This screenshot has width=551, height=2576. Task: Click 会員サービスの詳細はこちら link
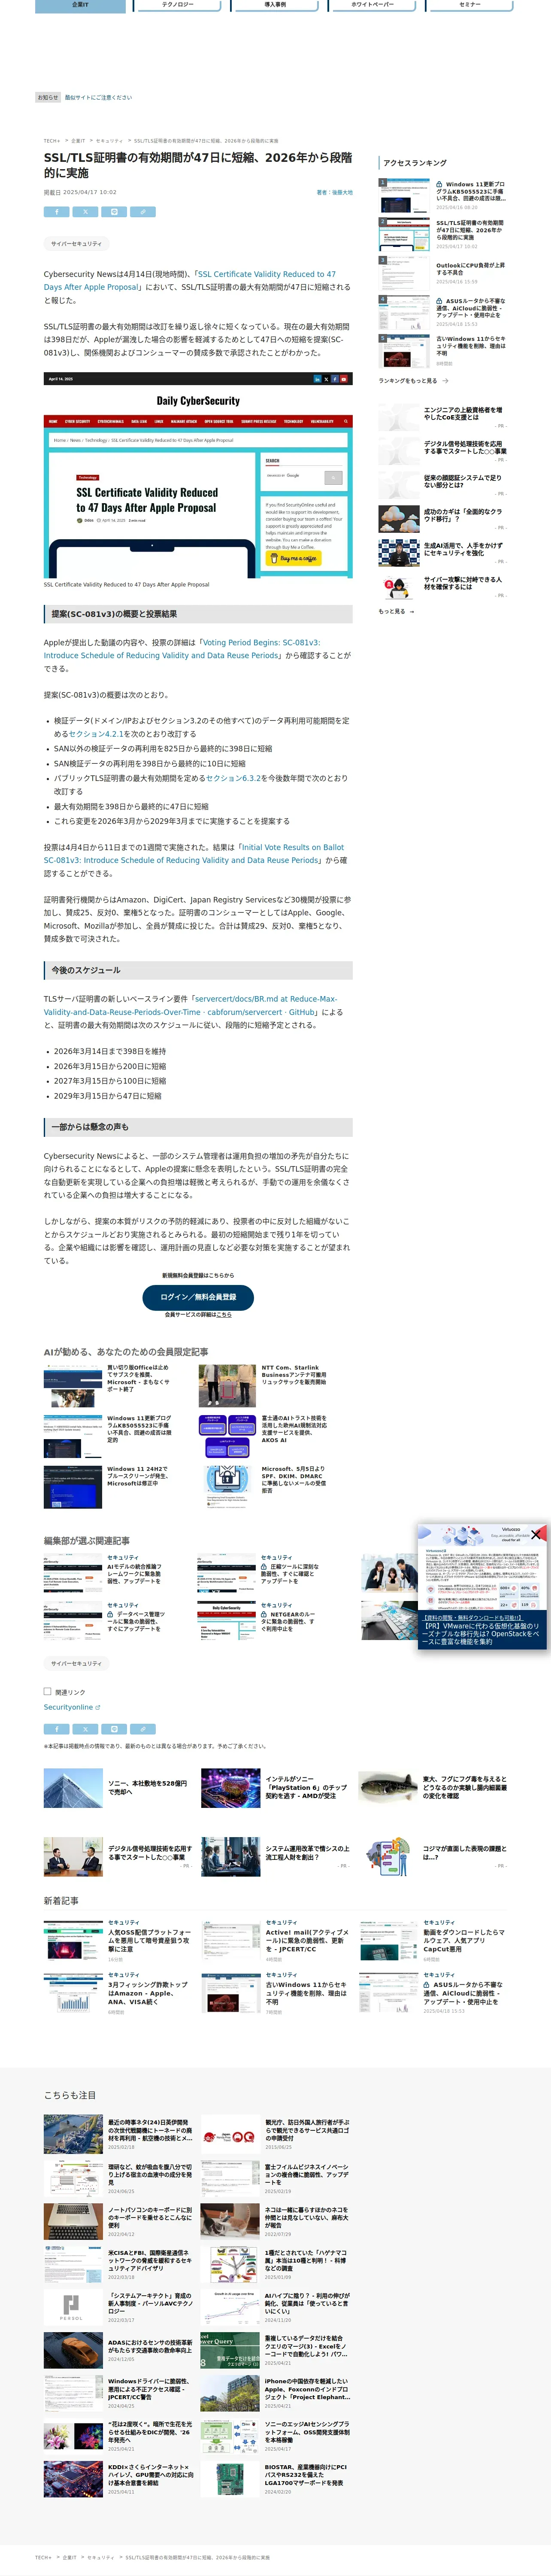click(x=223, y=1315)
